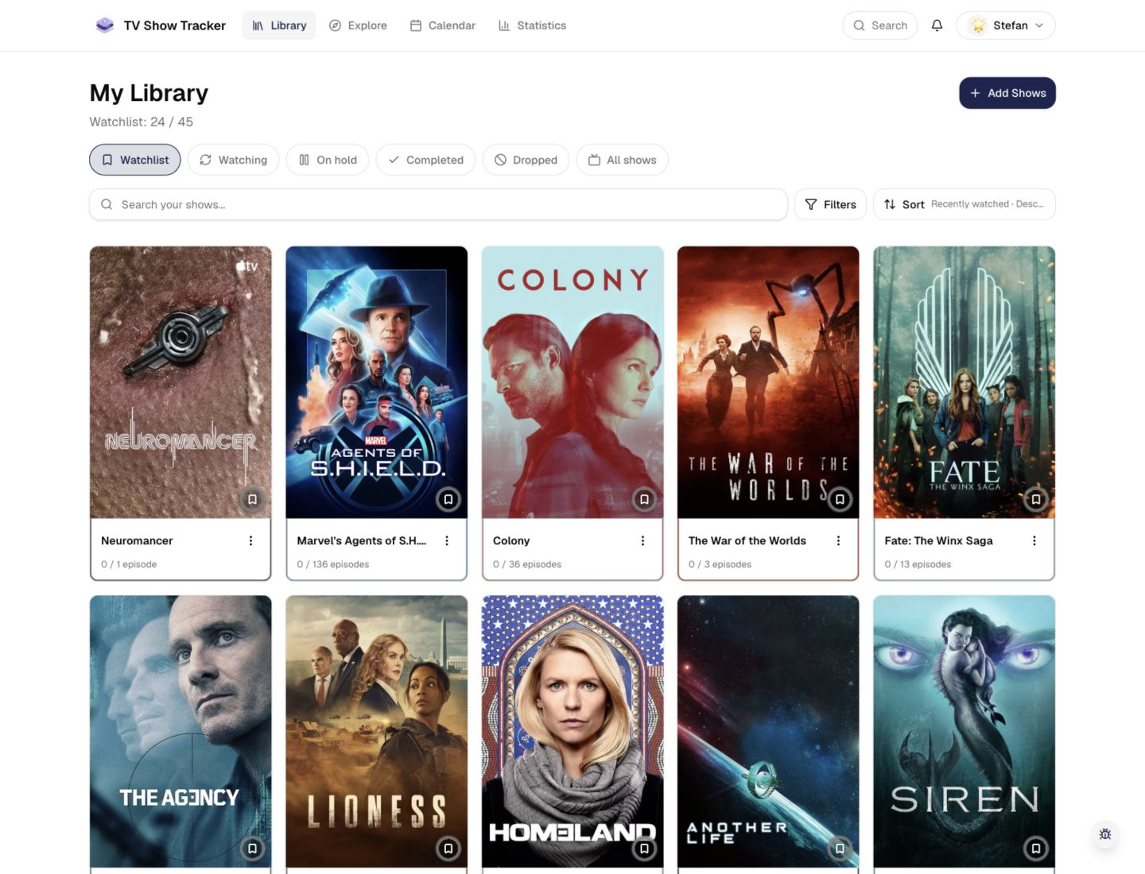
Task: Open the Agents of S.H.I.E.L.D. poster
Action: (377, 382)
